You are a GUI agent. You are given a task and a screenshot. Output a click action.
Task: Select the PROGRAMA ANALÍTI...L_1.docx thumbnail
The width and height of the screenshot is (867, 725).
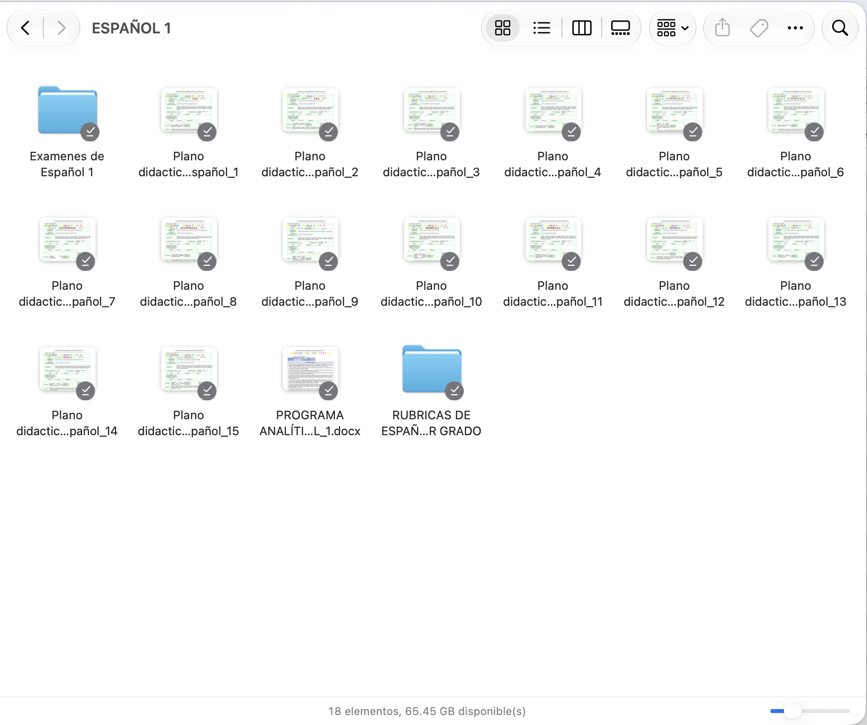pyautogui.click(x=310, y=369)
